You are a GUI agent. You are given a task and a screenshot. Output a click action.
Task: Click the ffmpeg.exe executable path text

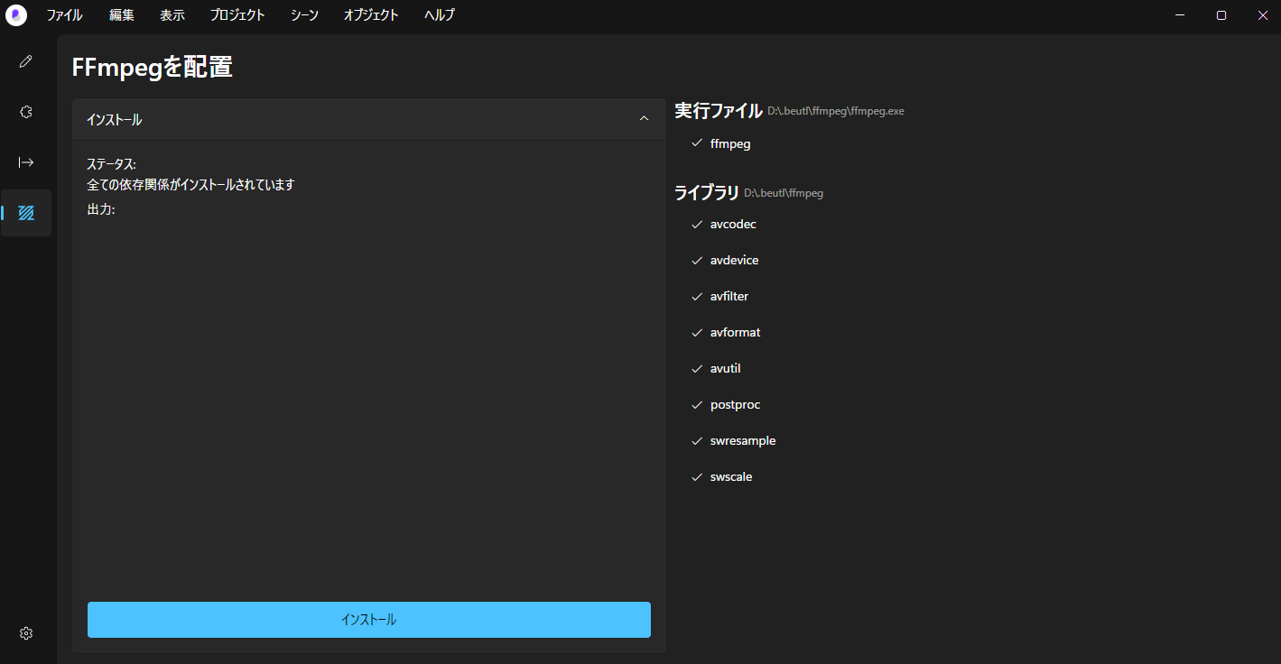[x=835, y=112]
